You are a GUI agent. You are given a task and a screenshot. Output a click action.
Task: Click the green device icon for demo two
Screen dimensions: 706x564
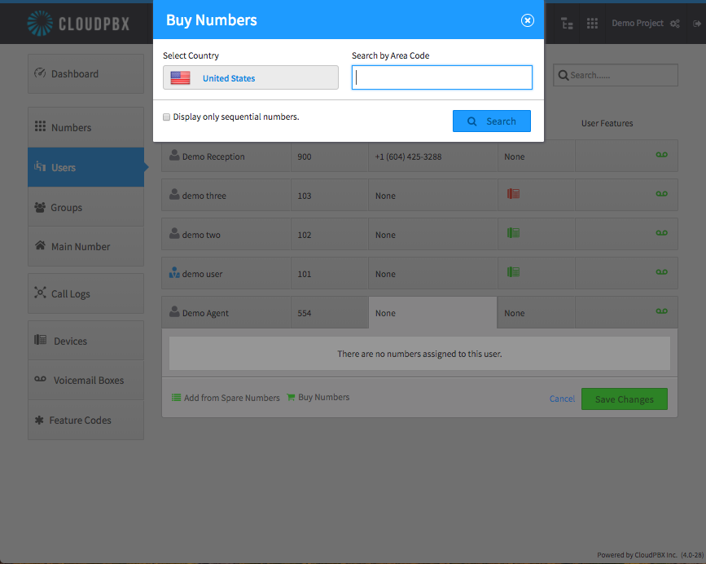coord(513,233)
